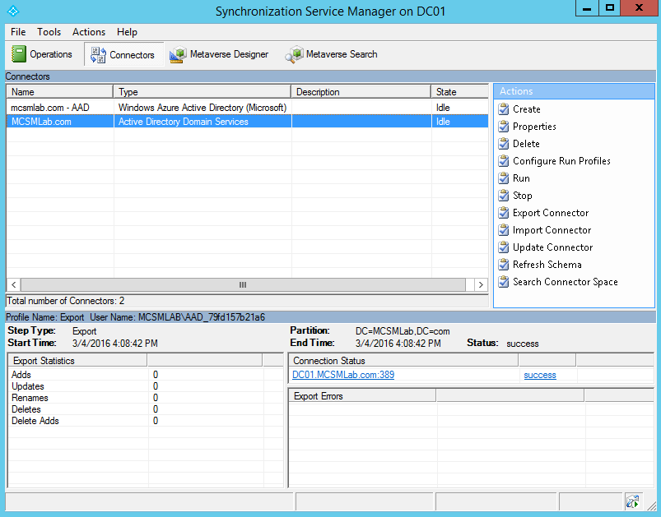Click the Export Errors column header

pos(362,396)
